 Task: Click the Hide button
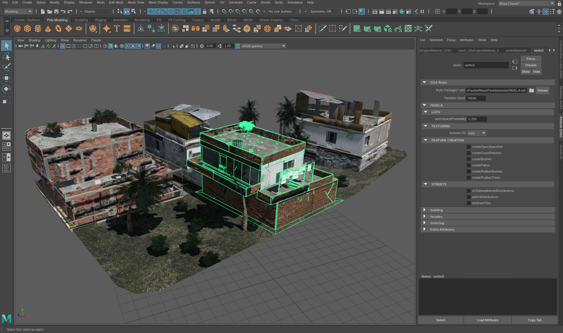(x=537, y=72)
